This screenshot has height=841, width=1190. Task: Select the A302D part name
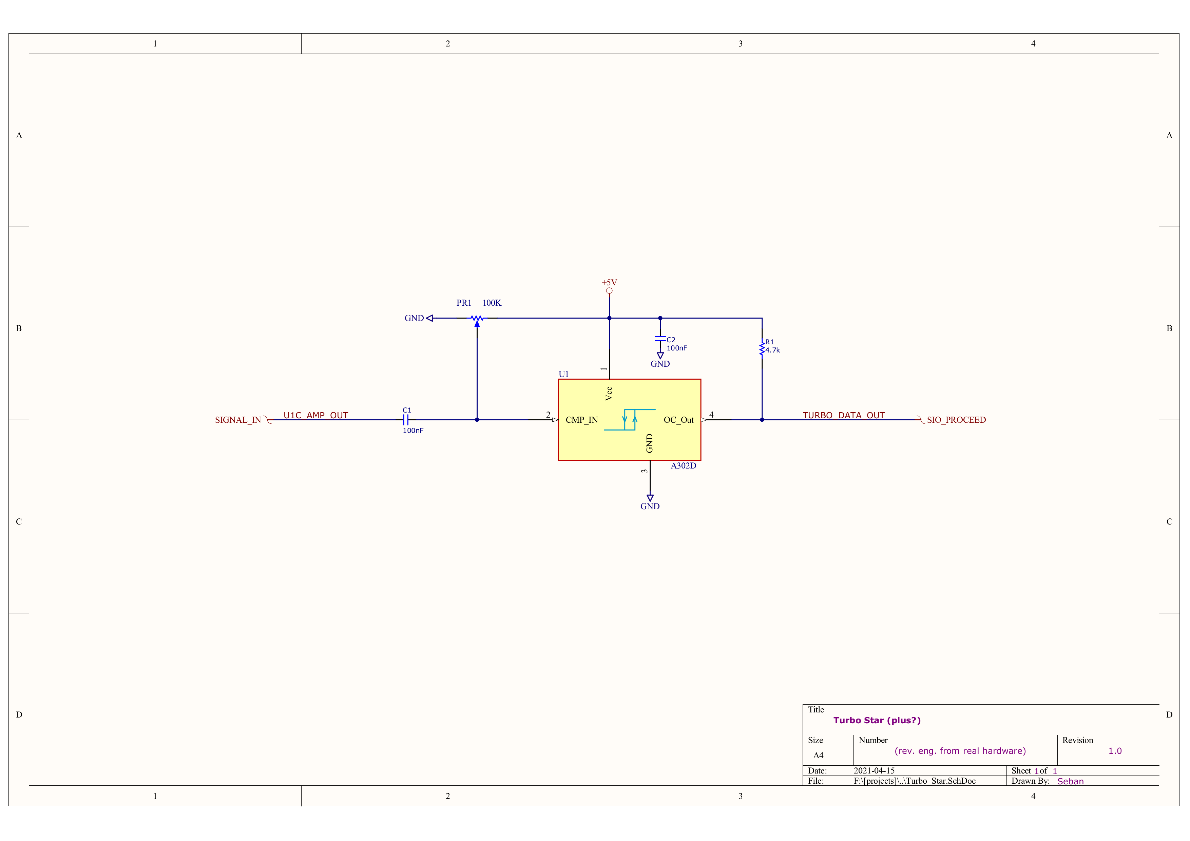point(683,466)
